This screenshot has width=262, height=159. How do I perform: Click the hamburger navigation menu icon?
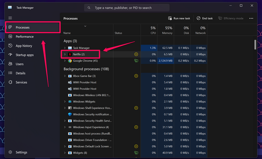(x=10, y=18)
